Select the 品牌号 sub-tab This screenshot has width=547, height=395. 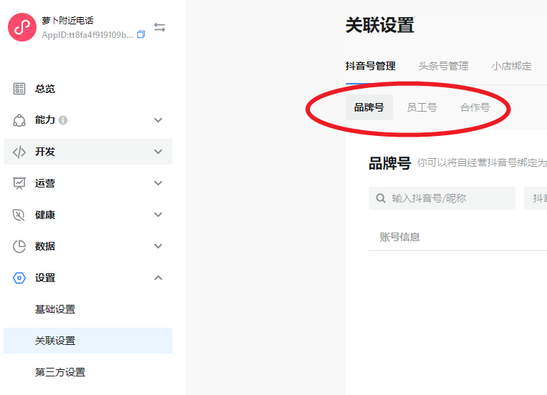[x=369, y=107]
